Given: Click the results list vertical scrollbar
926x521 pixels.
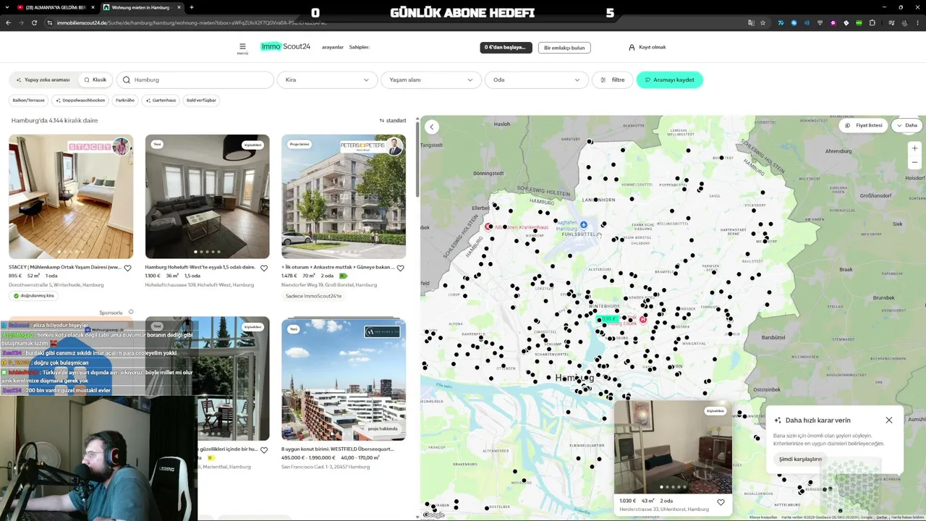Looking at the screenshot, I should click(x=417, y=159).
